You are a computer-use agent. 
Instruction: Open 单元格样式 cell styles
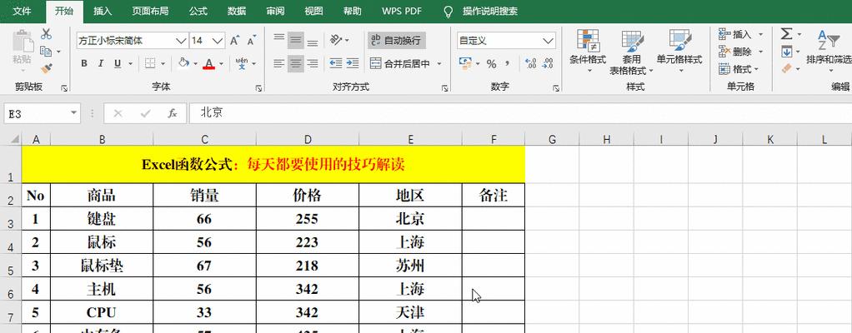click(679, 52)
